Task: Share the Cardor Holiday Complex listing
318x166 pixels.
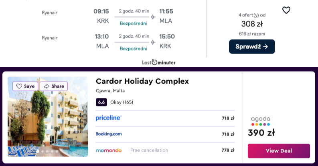Action: point(54,86)
